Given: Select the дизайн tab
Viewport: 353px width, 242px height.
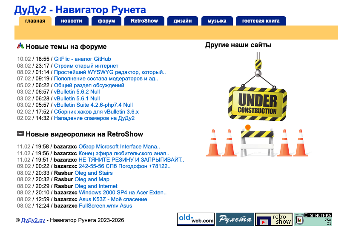Looking at the screenshot, I should coord(182,21).
